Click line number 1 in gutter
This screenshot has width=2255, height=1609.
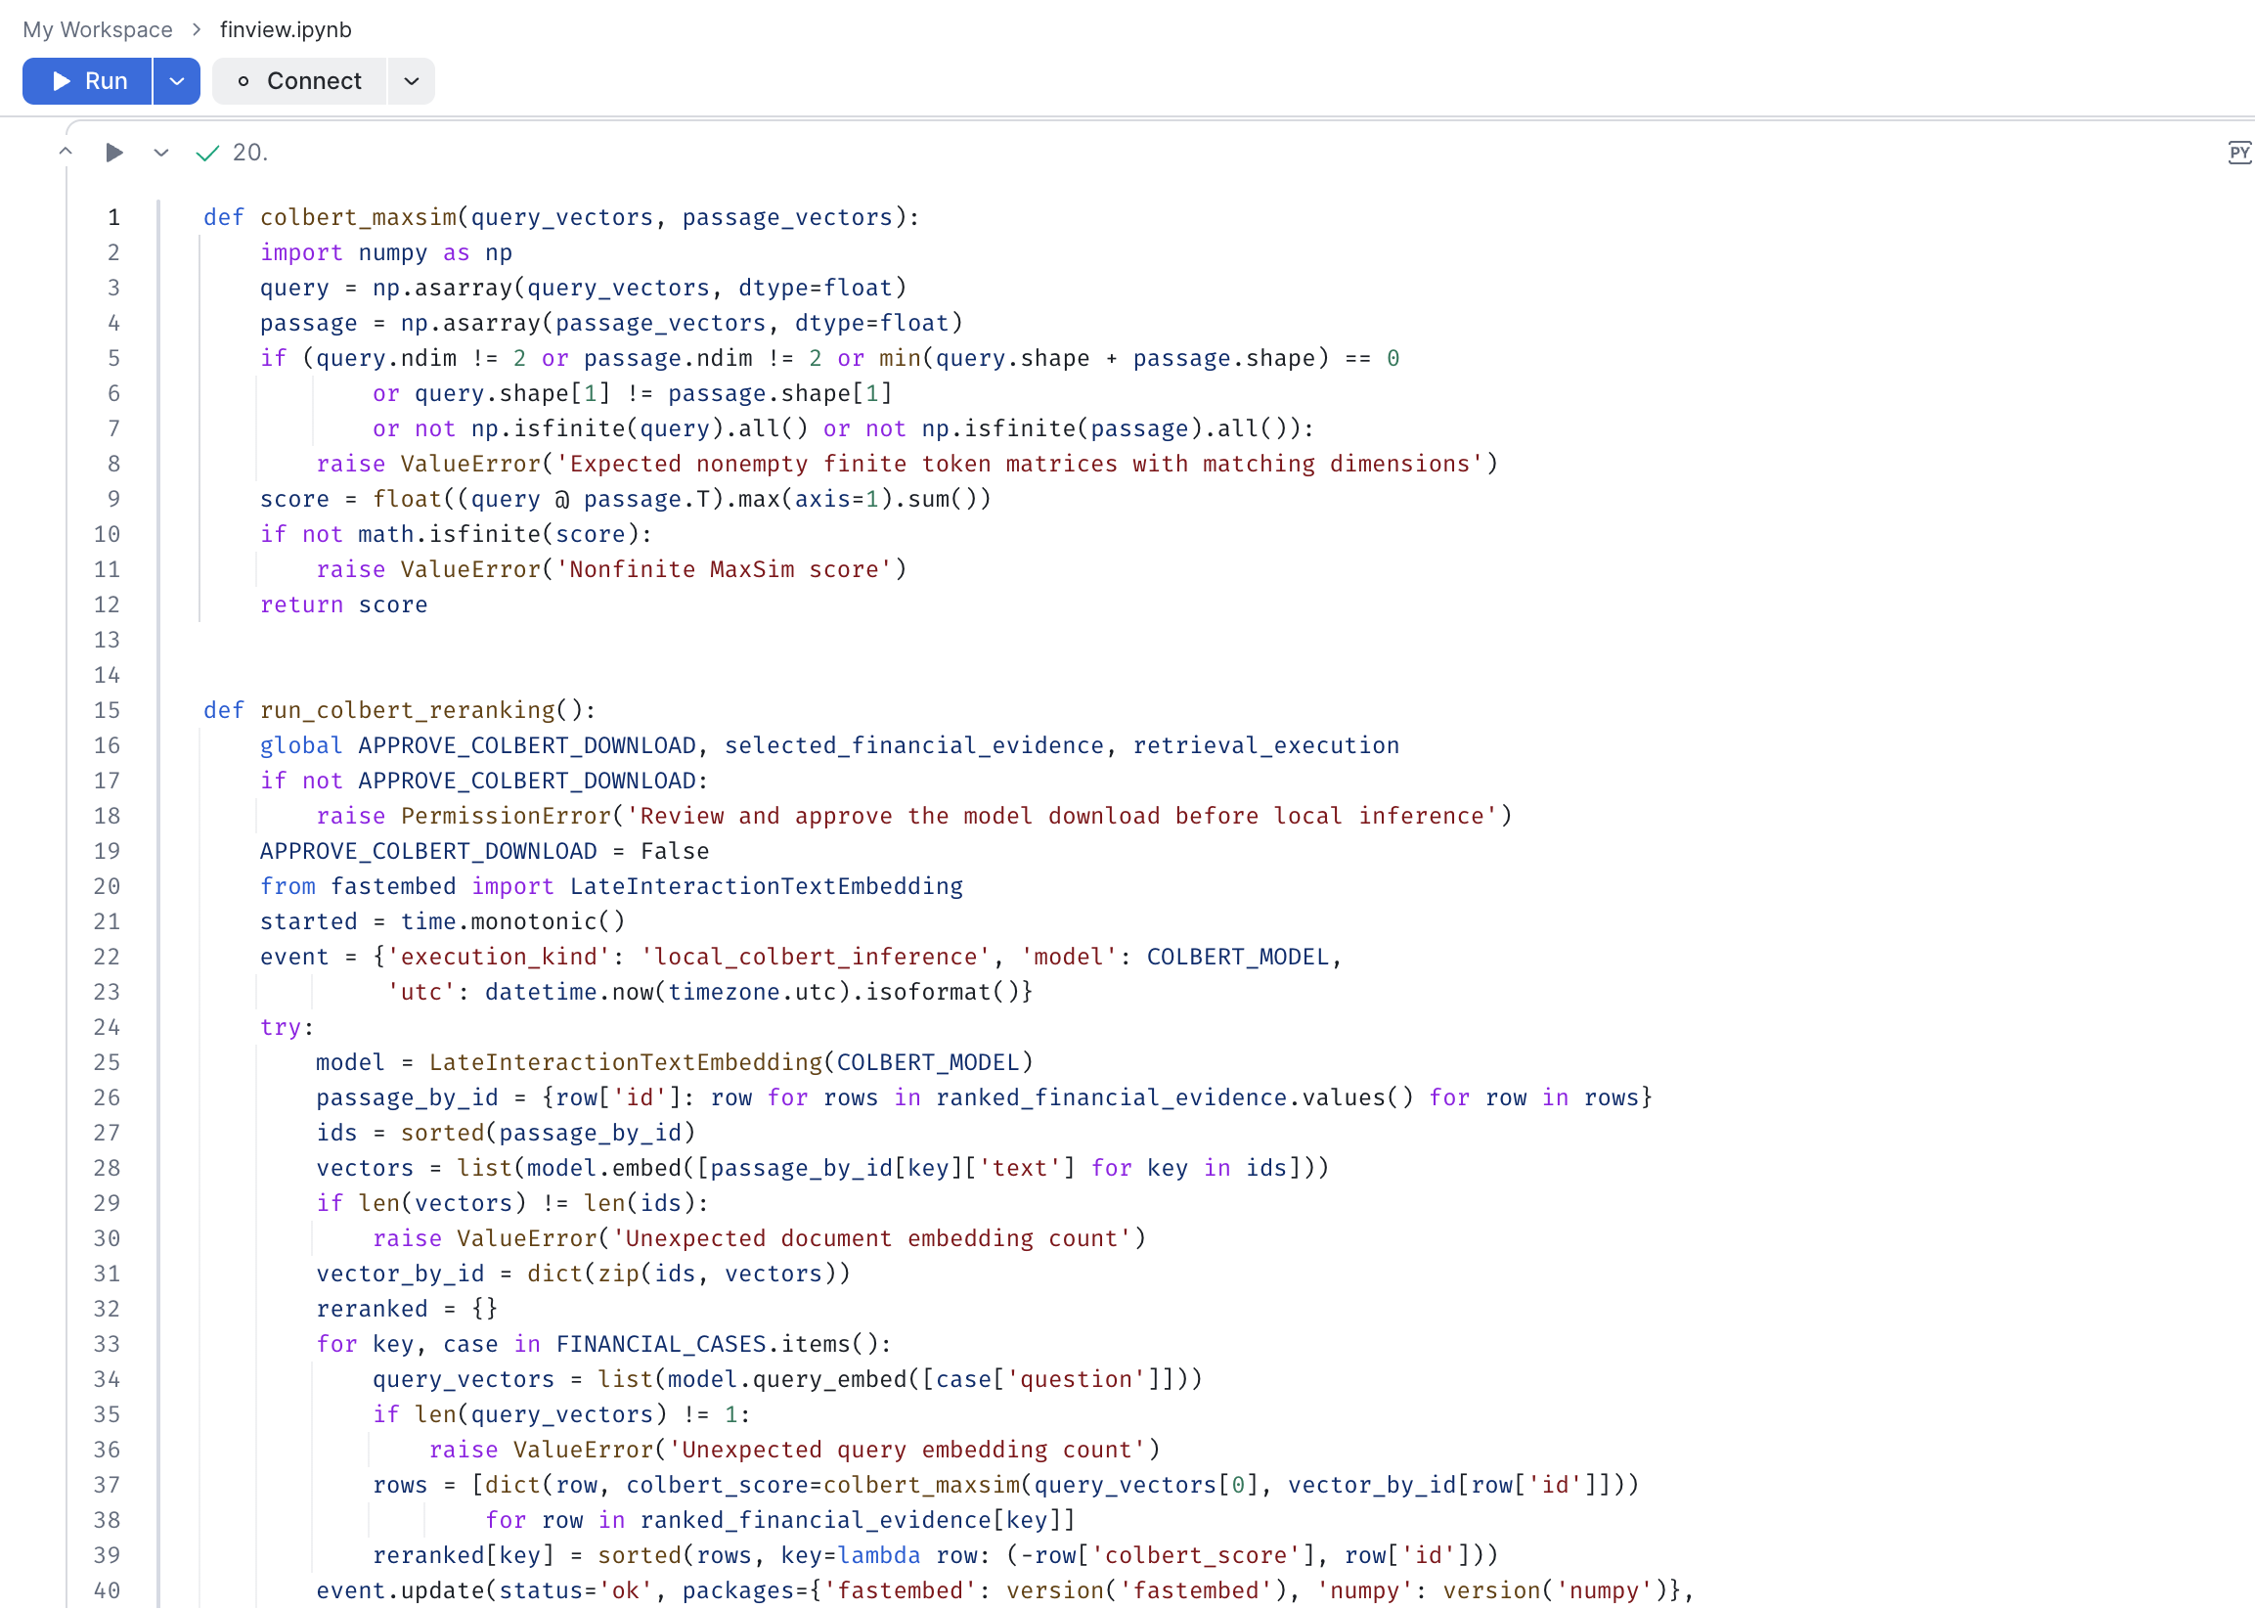[x=113, y=217]
